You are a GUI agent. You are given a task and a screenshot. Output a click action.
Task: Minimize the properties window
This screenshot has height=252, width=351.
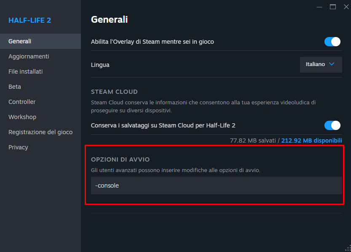[x=320, y=7]
